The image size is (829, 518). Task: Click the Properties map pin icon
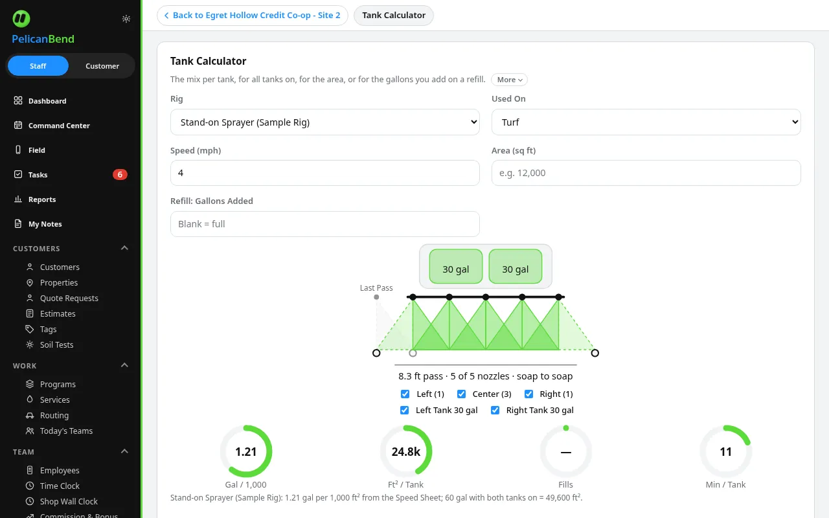[30, 282]
